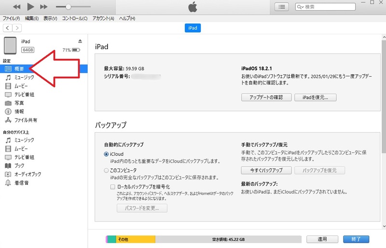Click バックアップを復元 button
The height and width of the screenshot is (248, 386).
[x=319, y=170]
